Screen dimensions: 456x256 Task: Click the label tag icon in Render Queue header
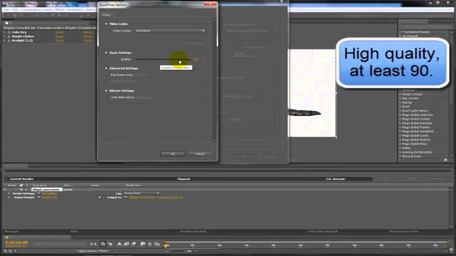pyautogui.click(x=21, y=185)
